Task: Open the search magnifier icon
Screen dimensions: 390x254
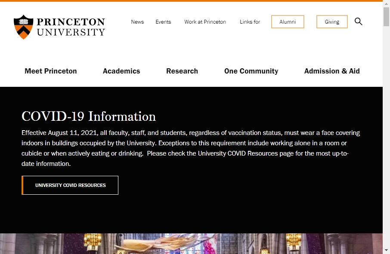Action: coord(358,21)
